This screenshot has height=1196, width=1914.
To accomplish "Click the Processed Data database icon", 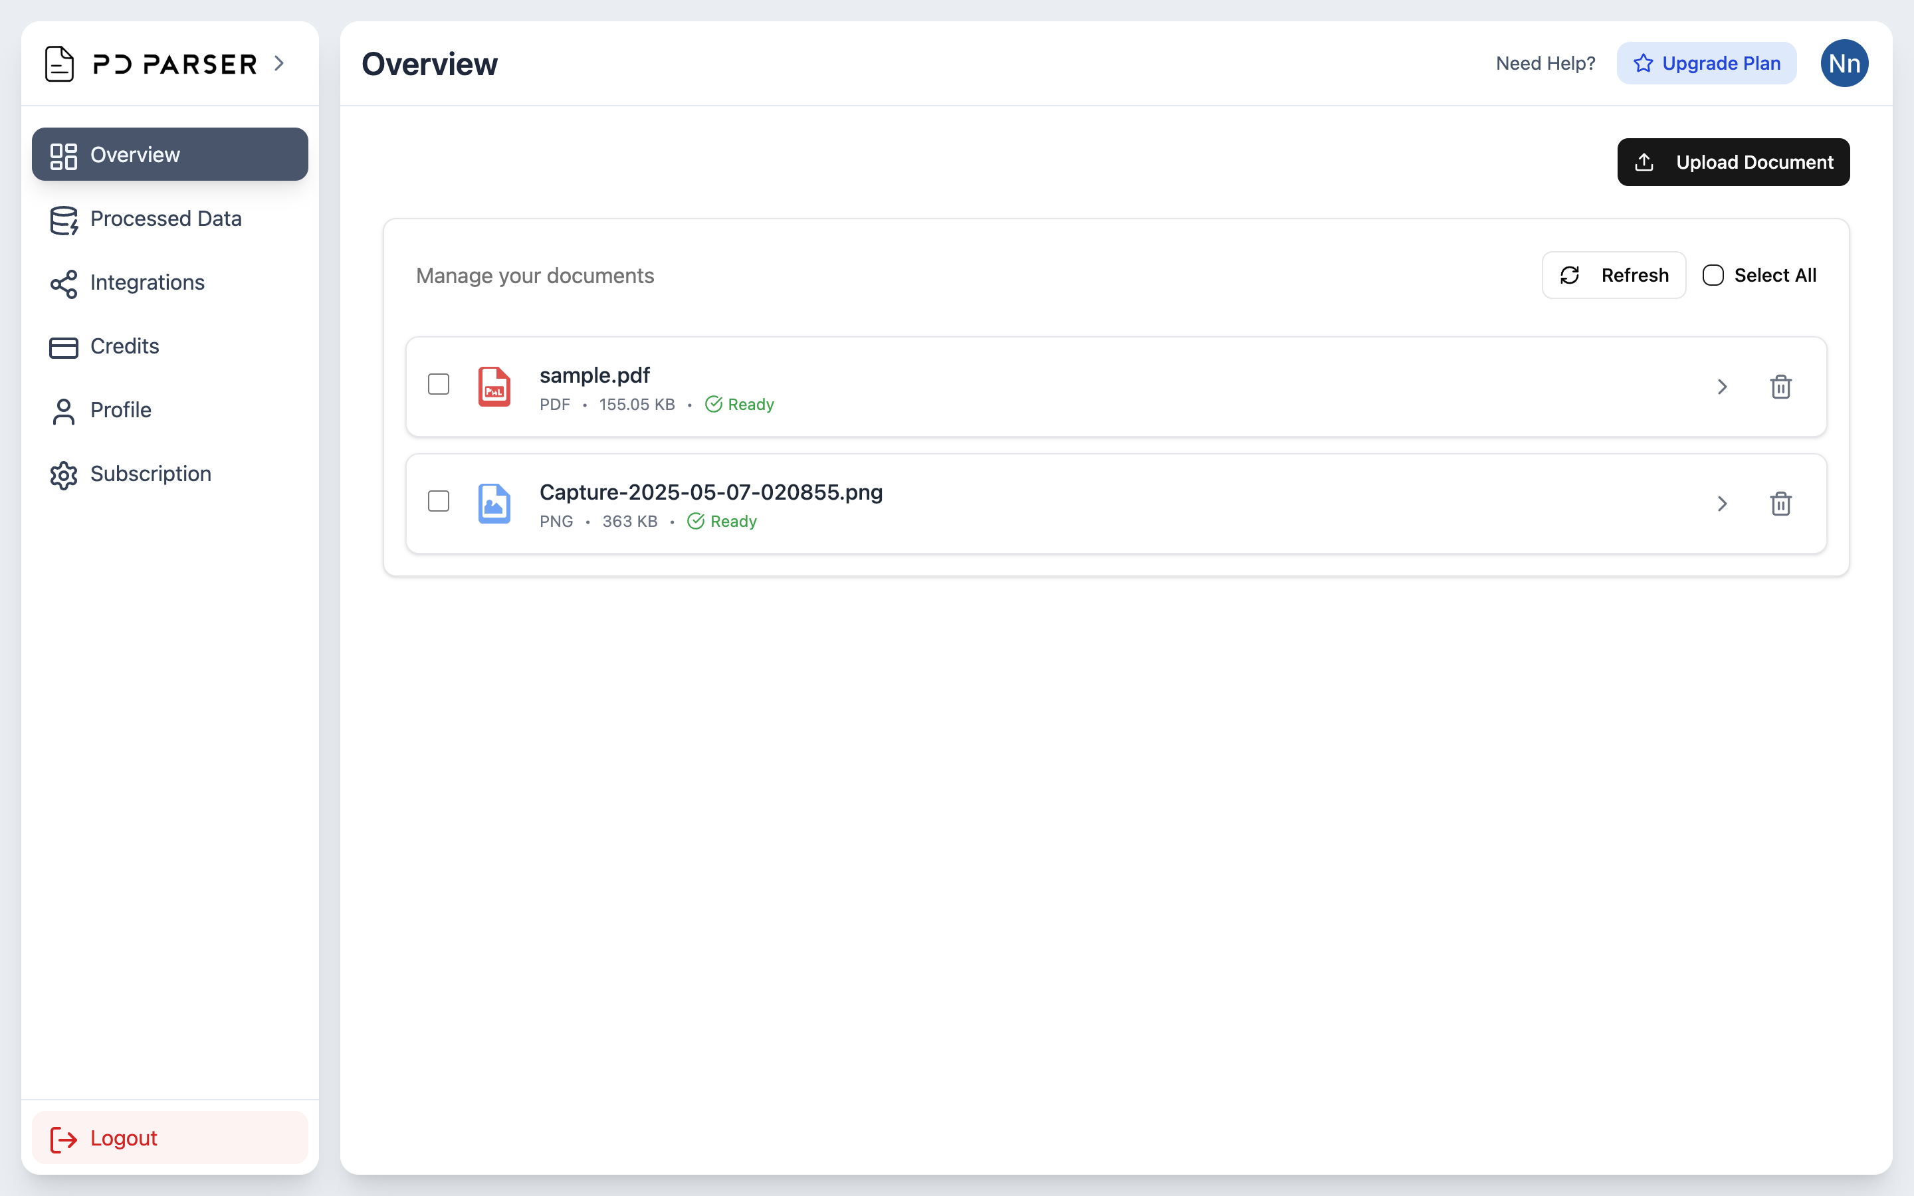I will click(x=63, y=220).
